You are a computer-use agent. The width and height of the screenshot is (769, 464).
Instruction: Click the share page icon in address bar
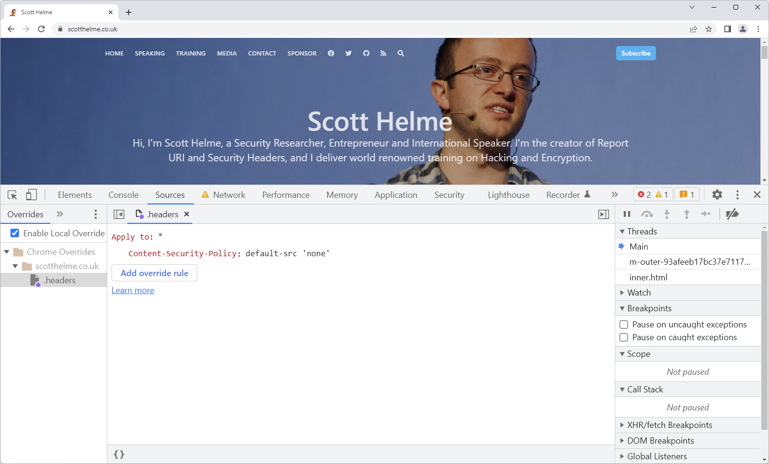(694, 29)
